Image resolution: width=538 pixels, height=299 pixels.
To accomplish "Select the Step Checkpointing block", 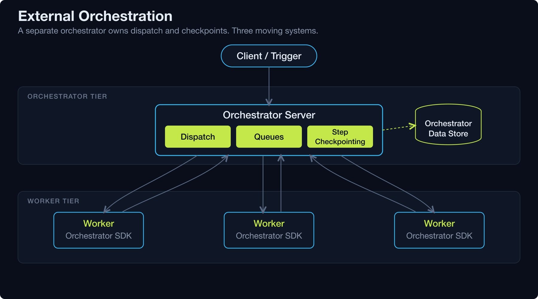I will [x=340, y=137].
